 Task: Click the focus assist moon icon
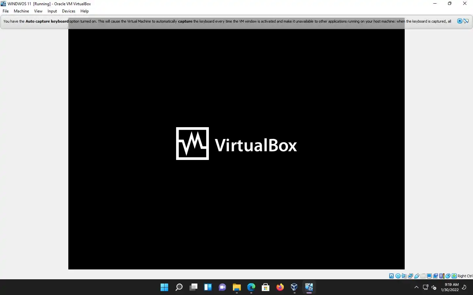coord(464,287)
